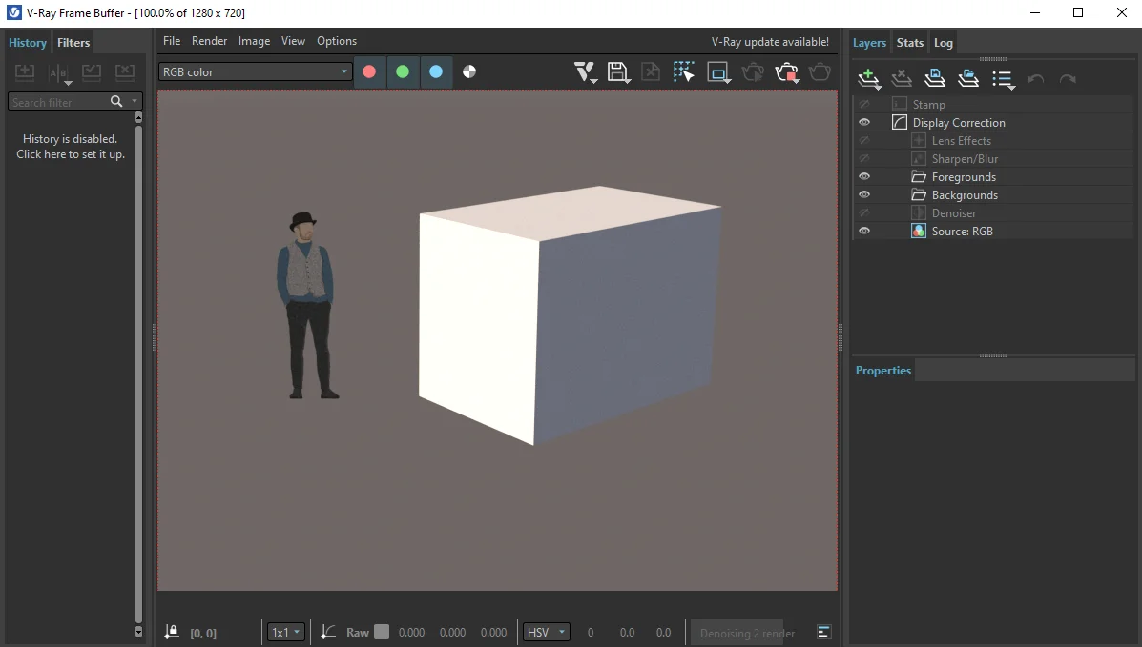This screenshot has width=1142, height=647.
Task: Clear the image with the X icon
Action: (x=651, y=72)
